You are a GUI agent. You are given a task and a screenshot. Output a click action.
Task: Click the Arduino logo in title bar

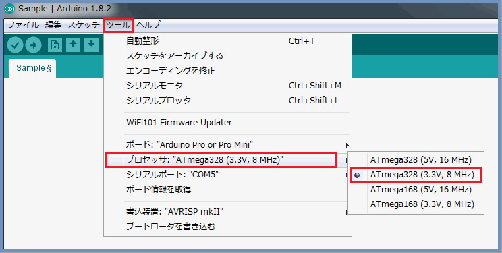point(9,9)
